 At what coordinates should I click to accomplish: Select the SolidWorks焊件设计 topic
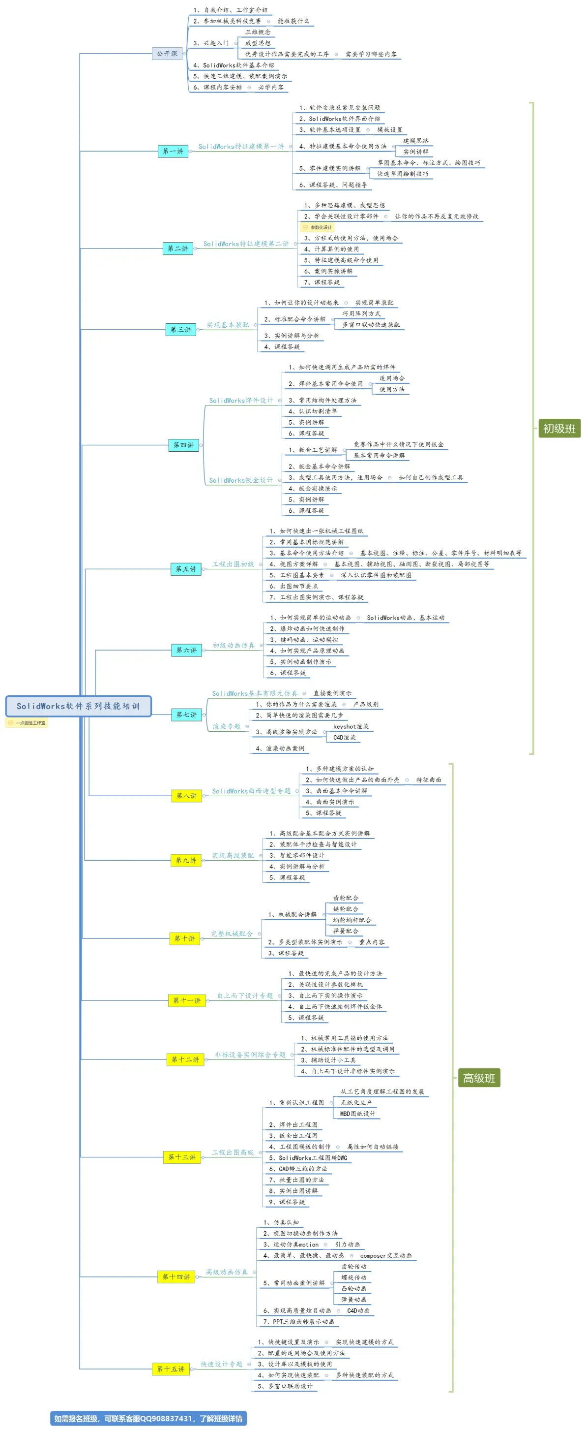pos(241,401)
